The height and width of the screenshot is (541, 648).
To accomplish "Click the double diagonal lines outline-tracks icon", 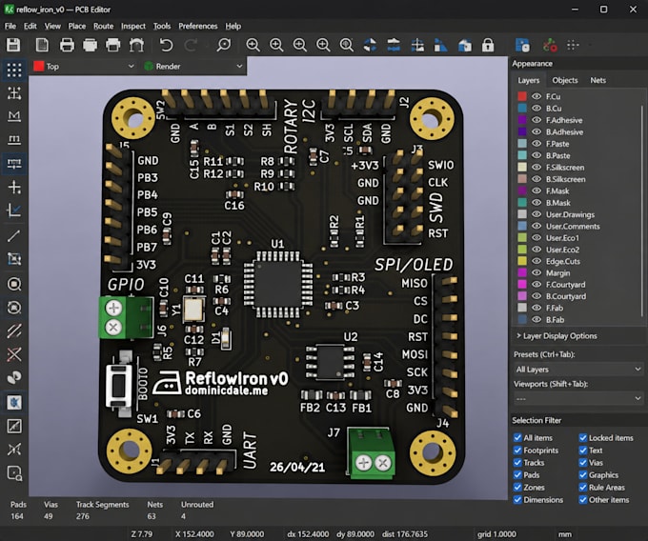I will pyautogui.click(x=14, y=331).
